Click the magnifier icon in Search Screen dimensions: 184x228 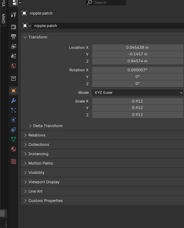89,2
